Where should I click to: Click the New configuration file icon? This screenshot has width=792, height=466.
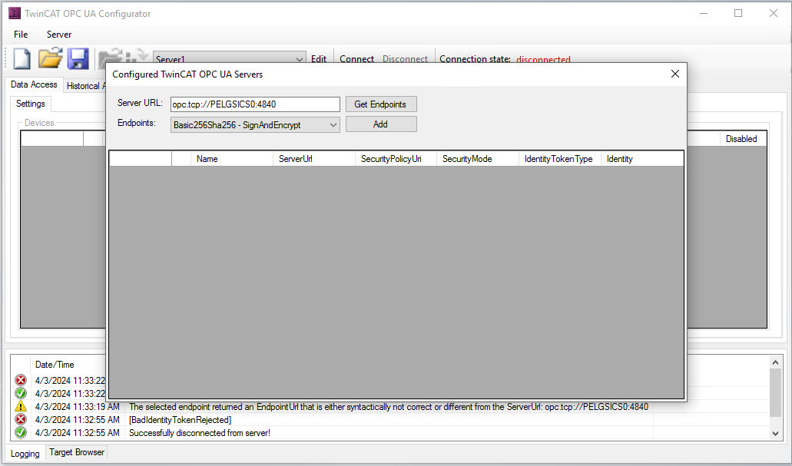click(22, 59)
